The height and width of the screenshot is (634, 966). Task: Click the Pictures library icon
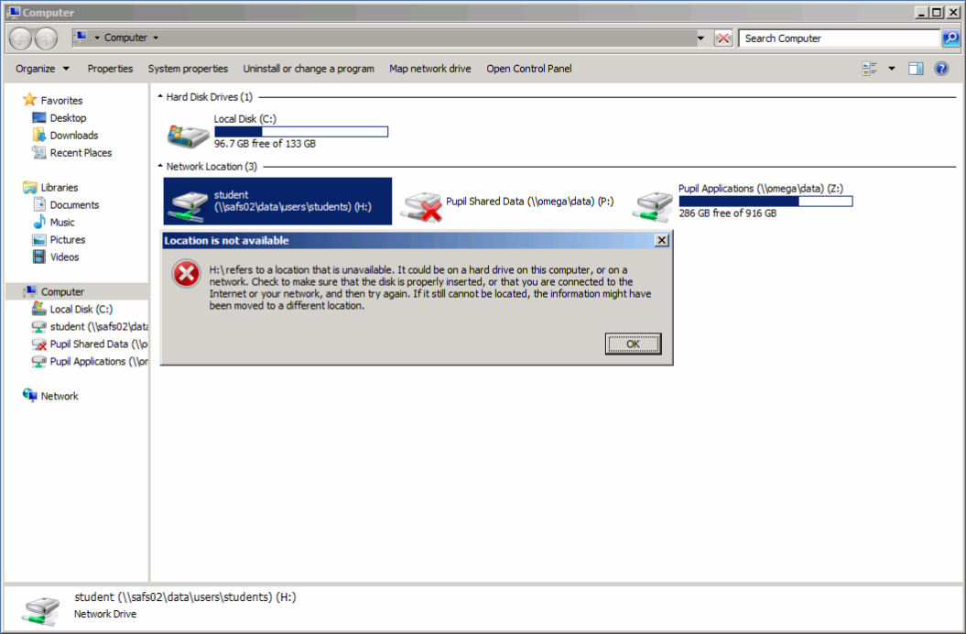[38, 239]
